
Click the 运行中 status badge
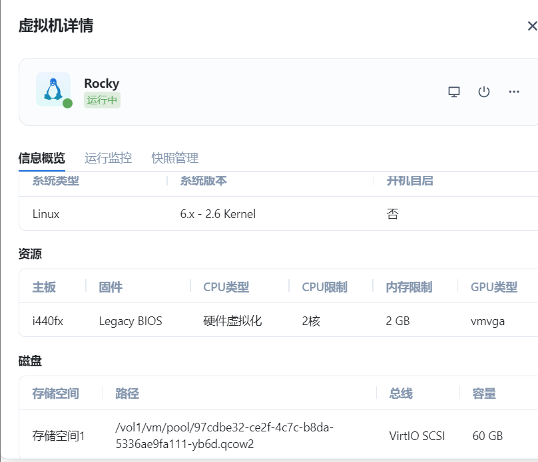tap(102, 100)
